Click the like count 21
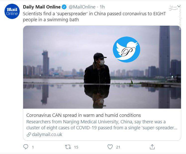This screenshot has width=186, height=154. (x=118, y=147)
